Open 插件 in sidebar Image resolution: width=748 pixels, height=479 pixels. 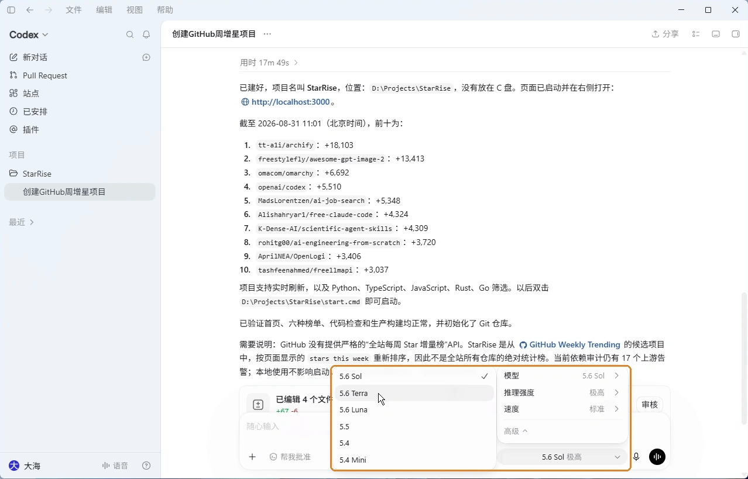point(80,129)
